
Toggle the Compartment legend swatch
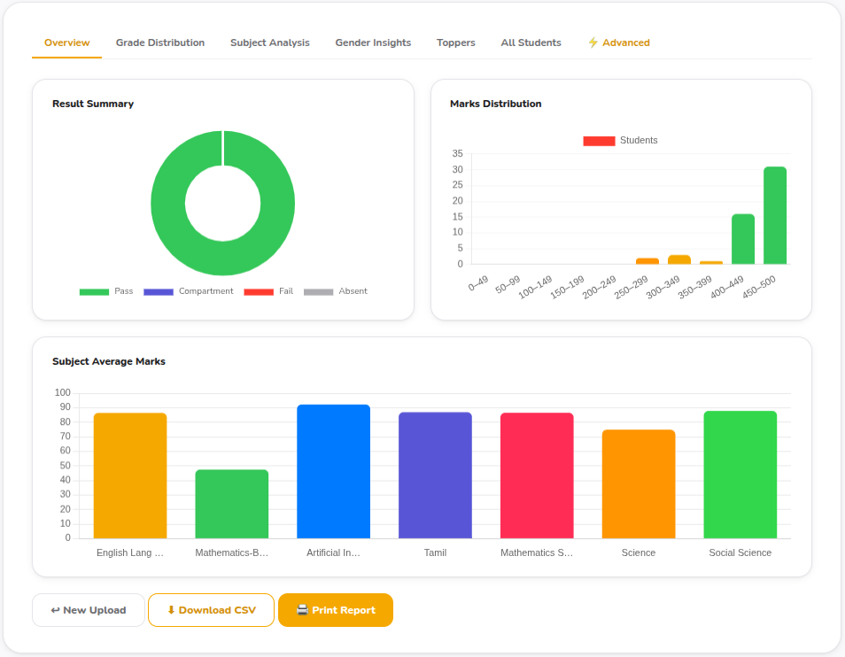(x=159, y=292)
